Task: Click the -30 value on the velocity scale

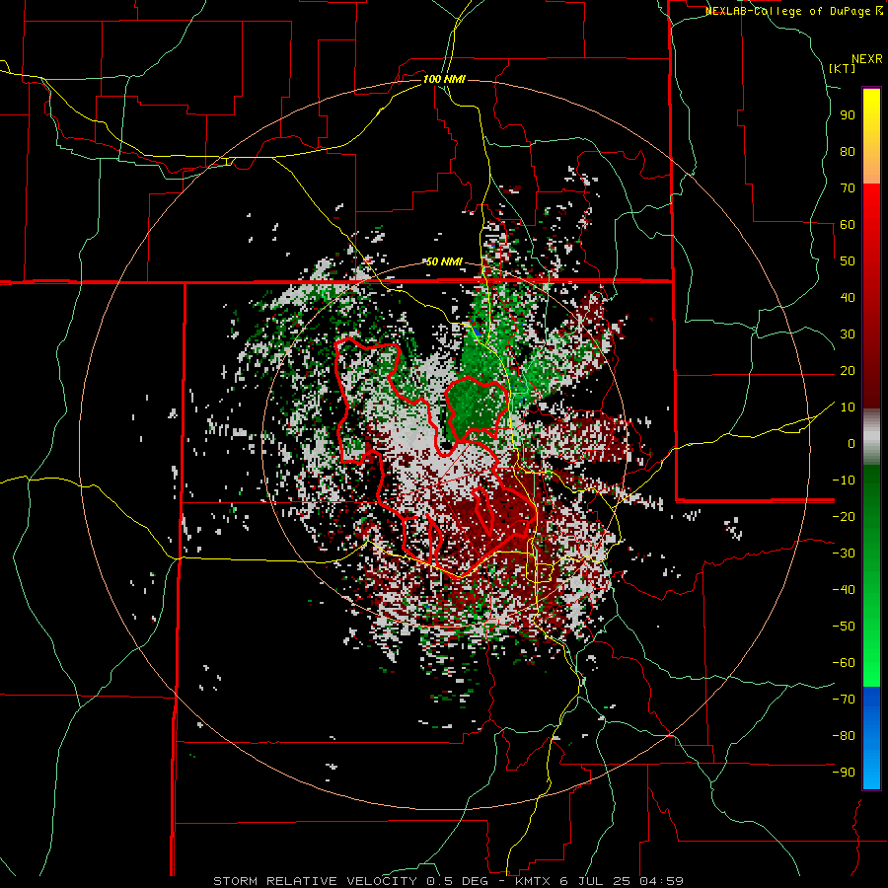Action: pyautogui.click(x=844, y=554)
